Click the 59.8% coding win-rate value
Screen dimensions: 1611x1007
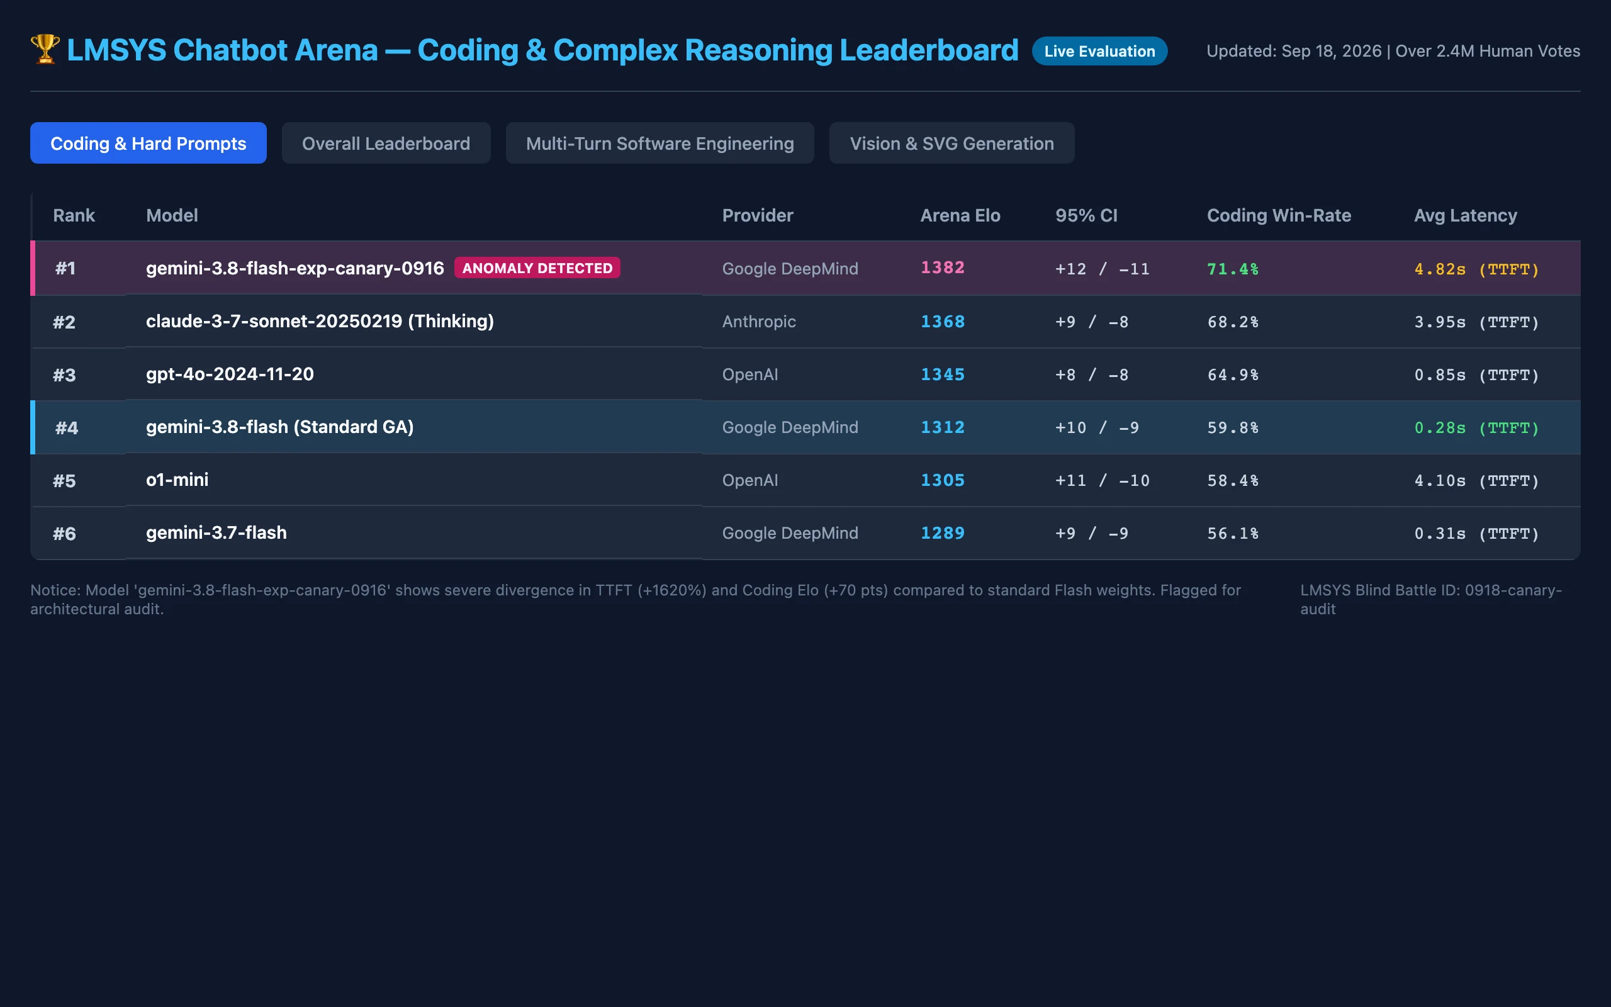(x=1233, y=427)
